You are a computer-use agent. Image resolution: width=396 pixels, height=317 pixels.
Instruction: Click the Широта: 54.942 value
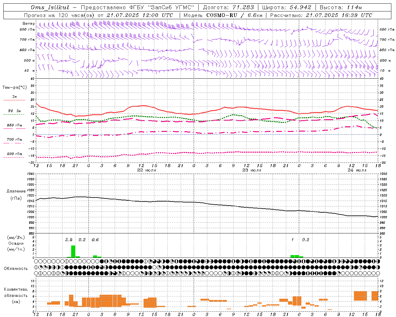[x=286, y=7]
